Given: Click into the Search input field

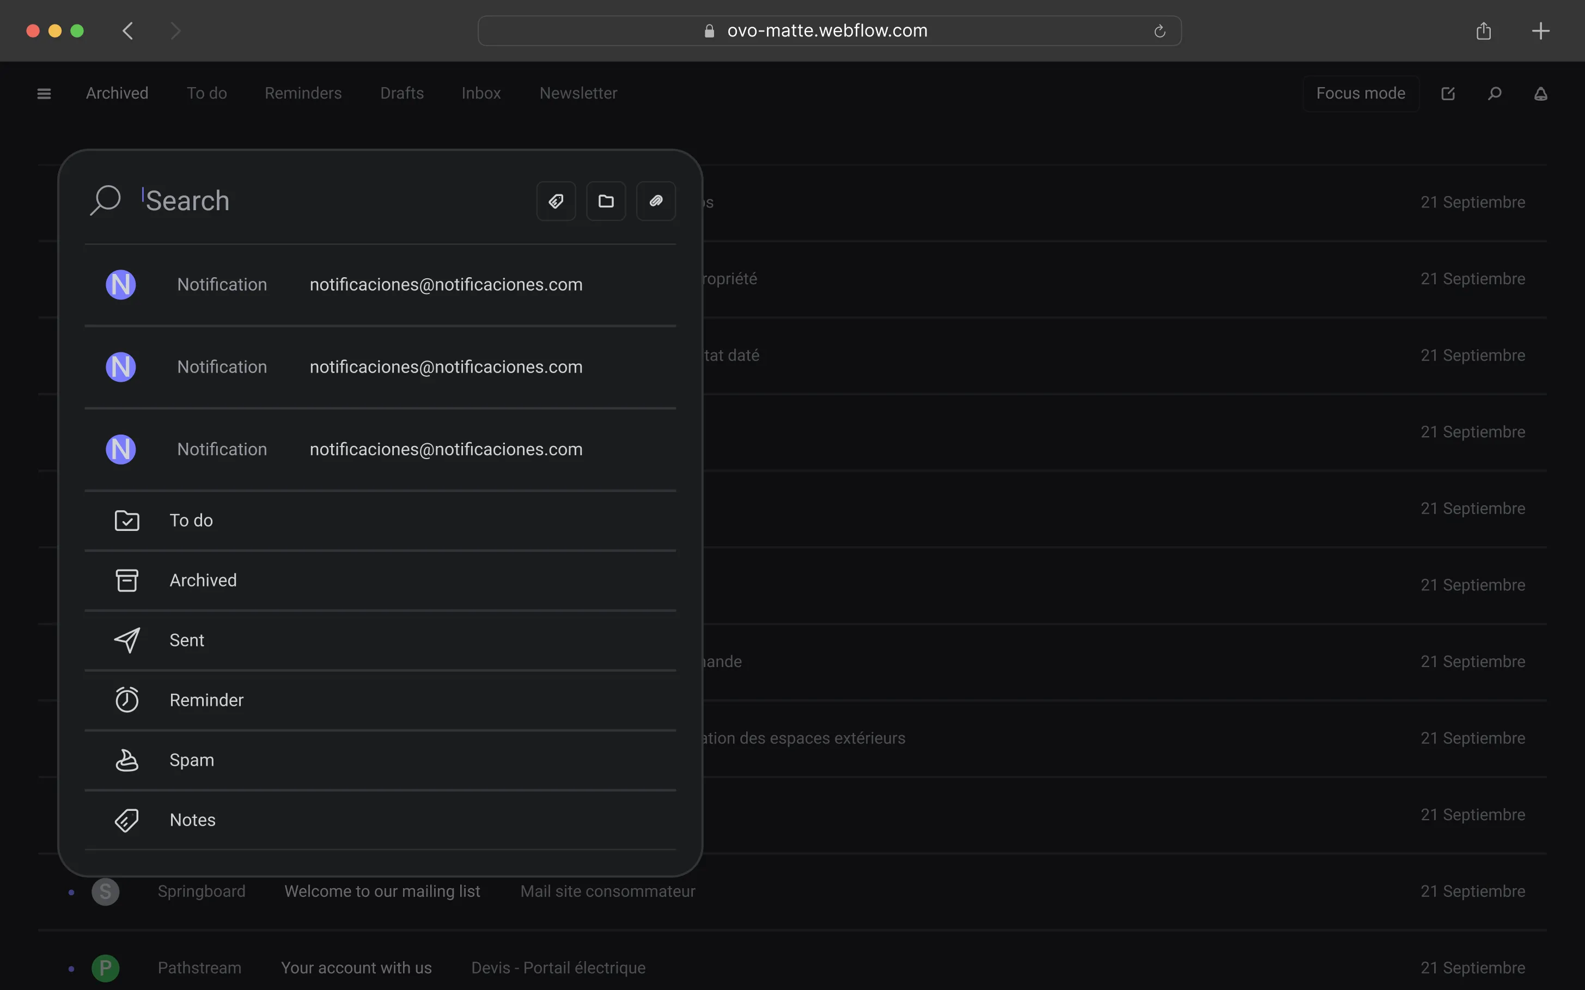Looking at the screenshot, I should (x=327, y=201).
